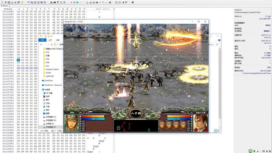Open the file Properties toolbar icon
This screenshot has width=272, height=153.
tap(19, 2)
